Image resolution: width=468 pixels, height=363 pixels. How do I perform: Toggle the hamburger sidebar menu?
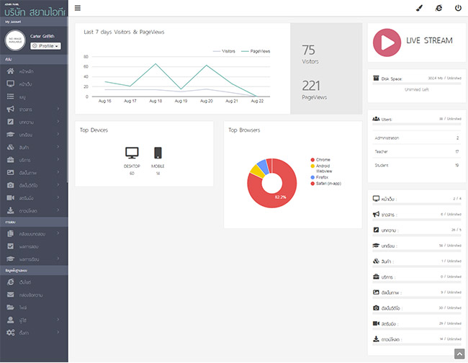[x=78, y=8]
